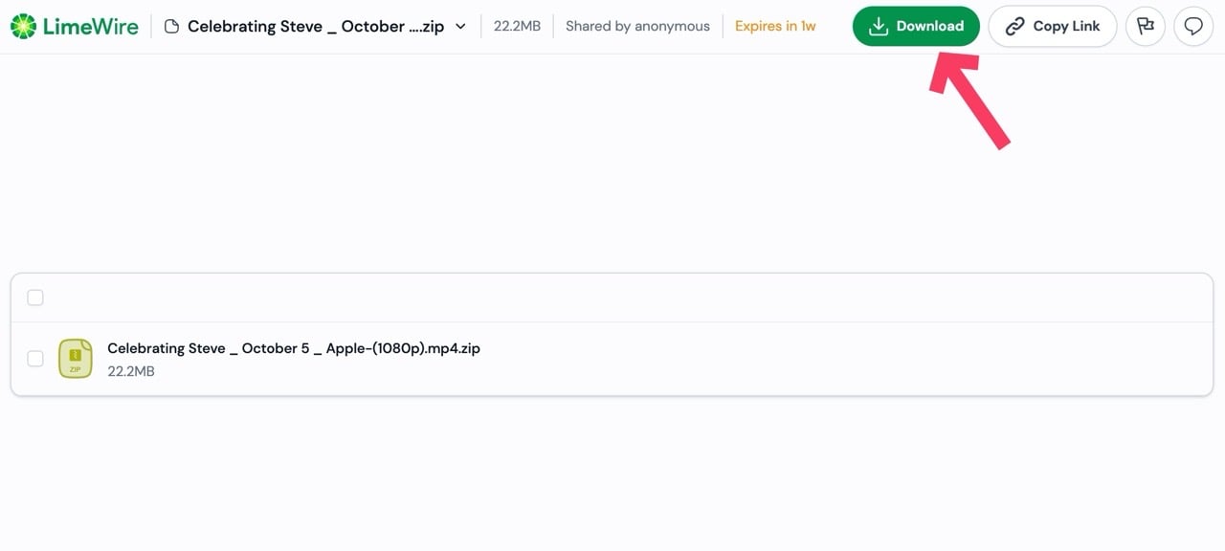Click the 22.2MB size label in header

[x=517, y=27]
